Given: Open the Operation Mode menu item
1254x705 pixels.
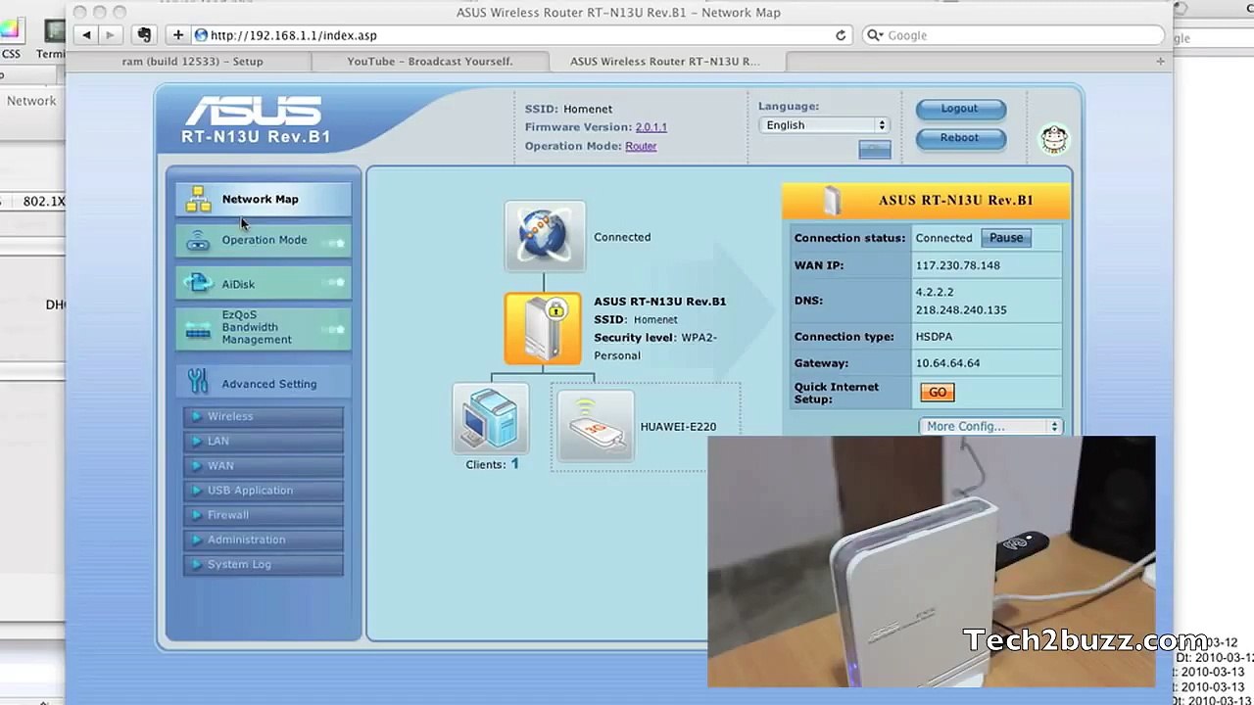Looking at the screenshot, I should coord(263,241).
